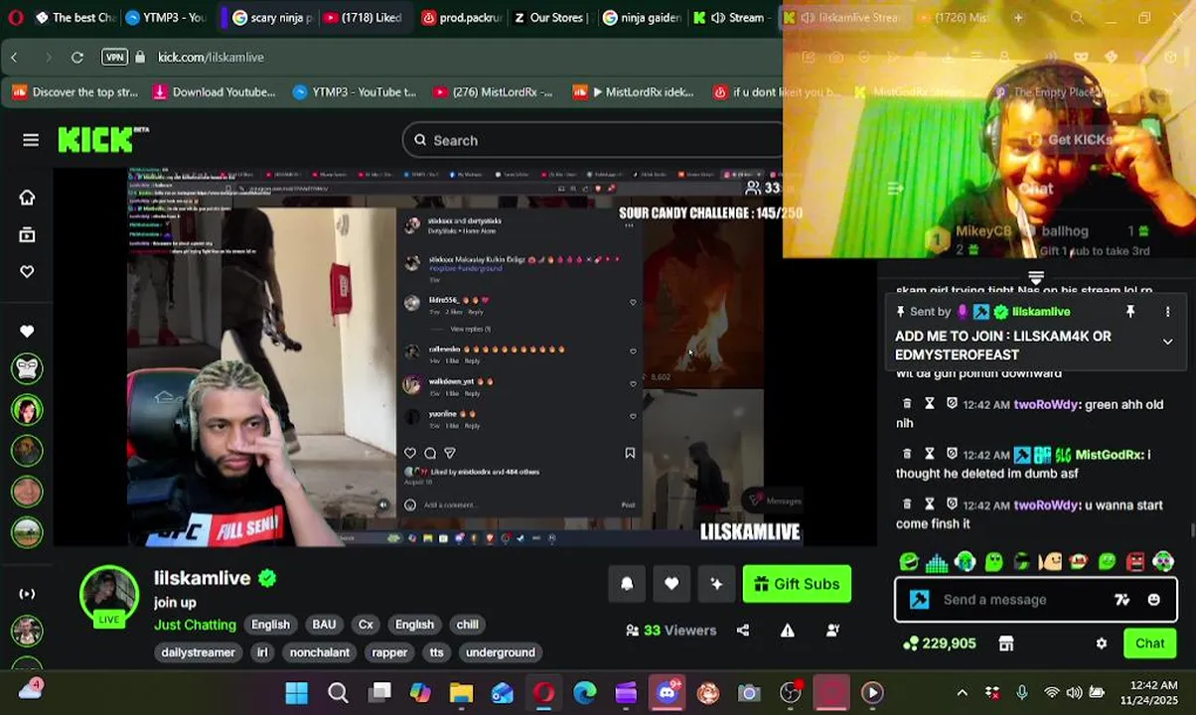Toggle follow heart button for lilskamlive
The image size is (1196, 715).
point(672,584)
